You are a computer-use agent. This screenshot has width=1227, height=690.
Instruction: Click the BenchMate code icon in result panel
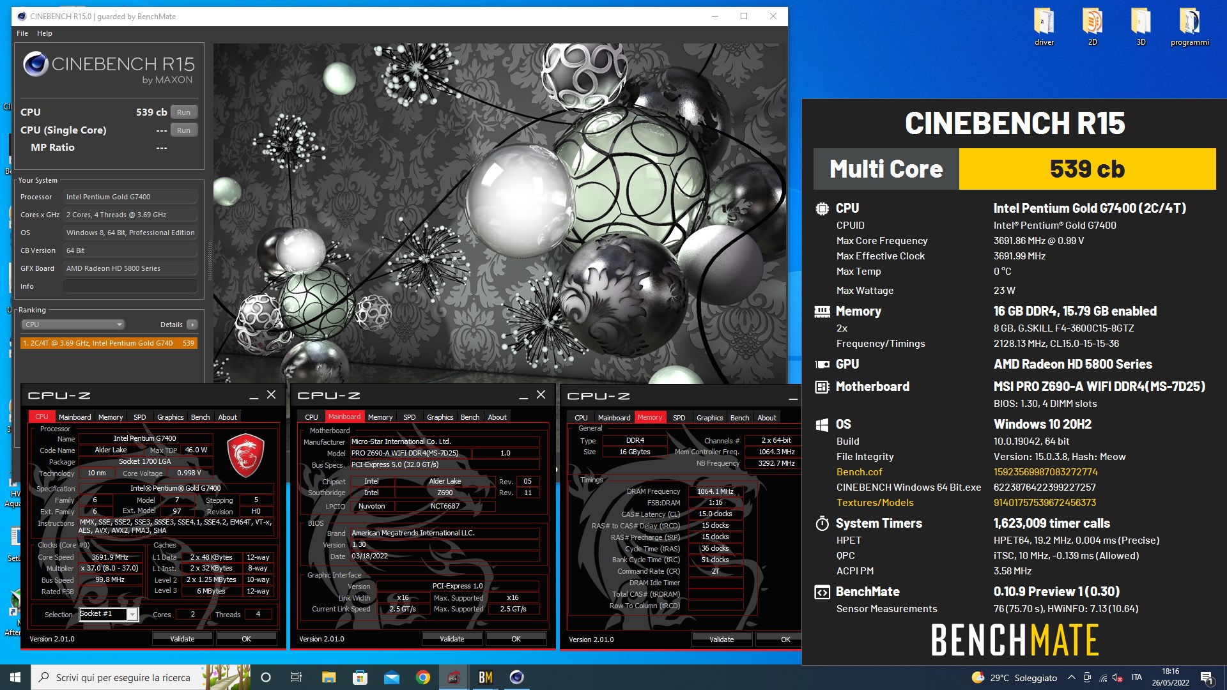pyautogui.click(x=822, y=592)
